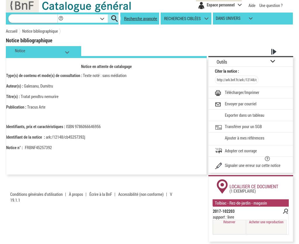Click the Adopter cet ouvrage icon
299x244 pixels.
pyautogui.click(x=218, y=151)
